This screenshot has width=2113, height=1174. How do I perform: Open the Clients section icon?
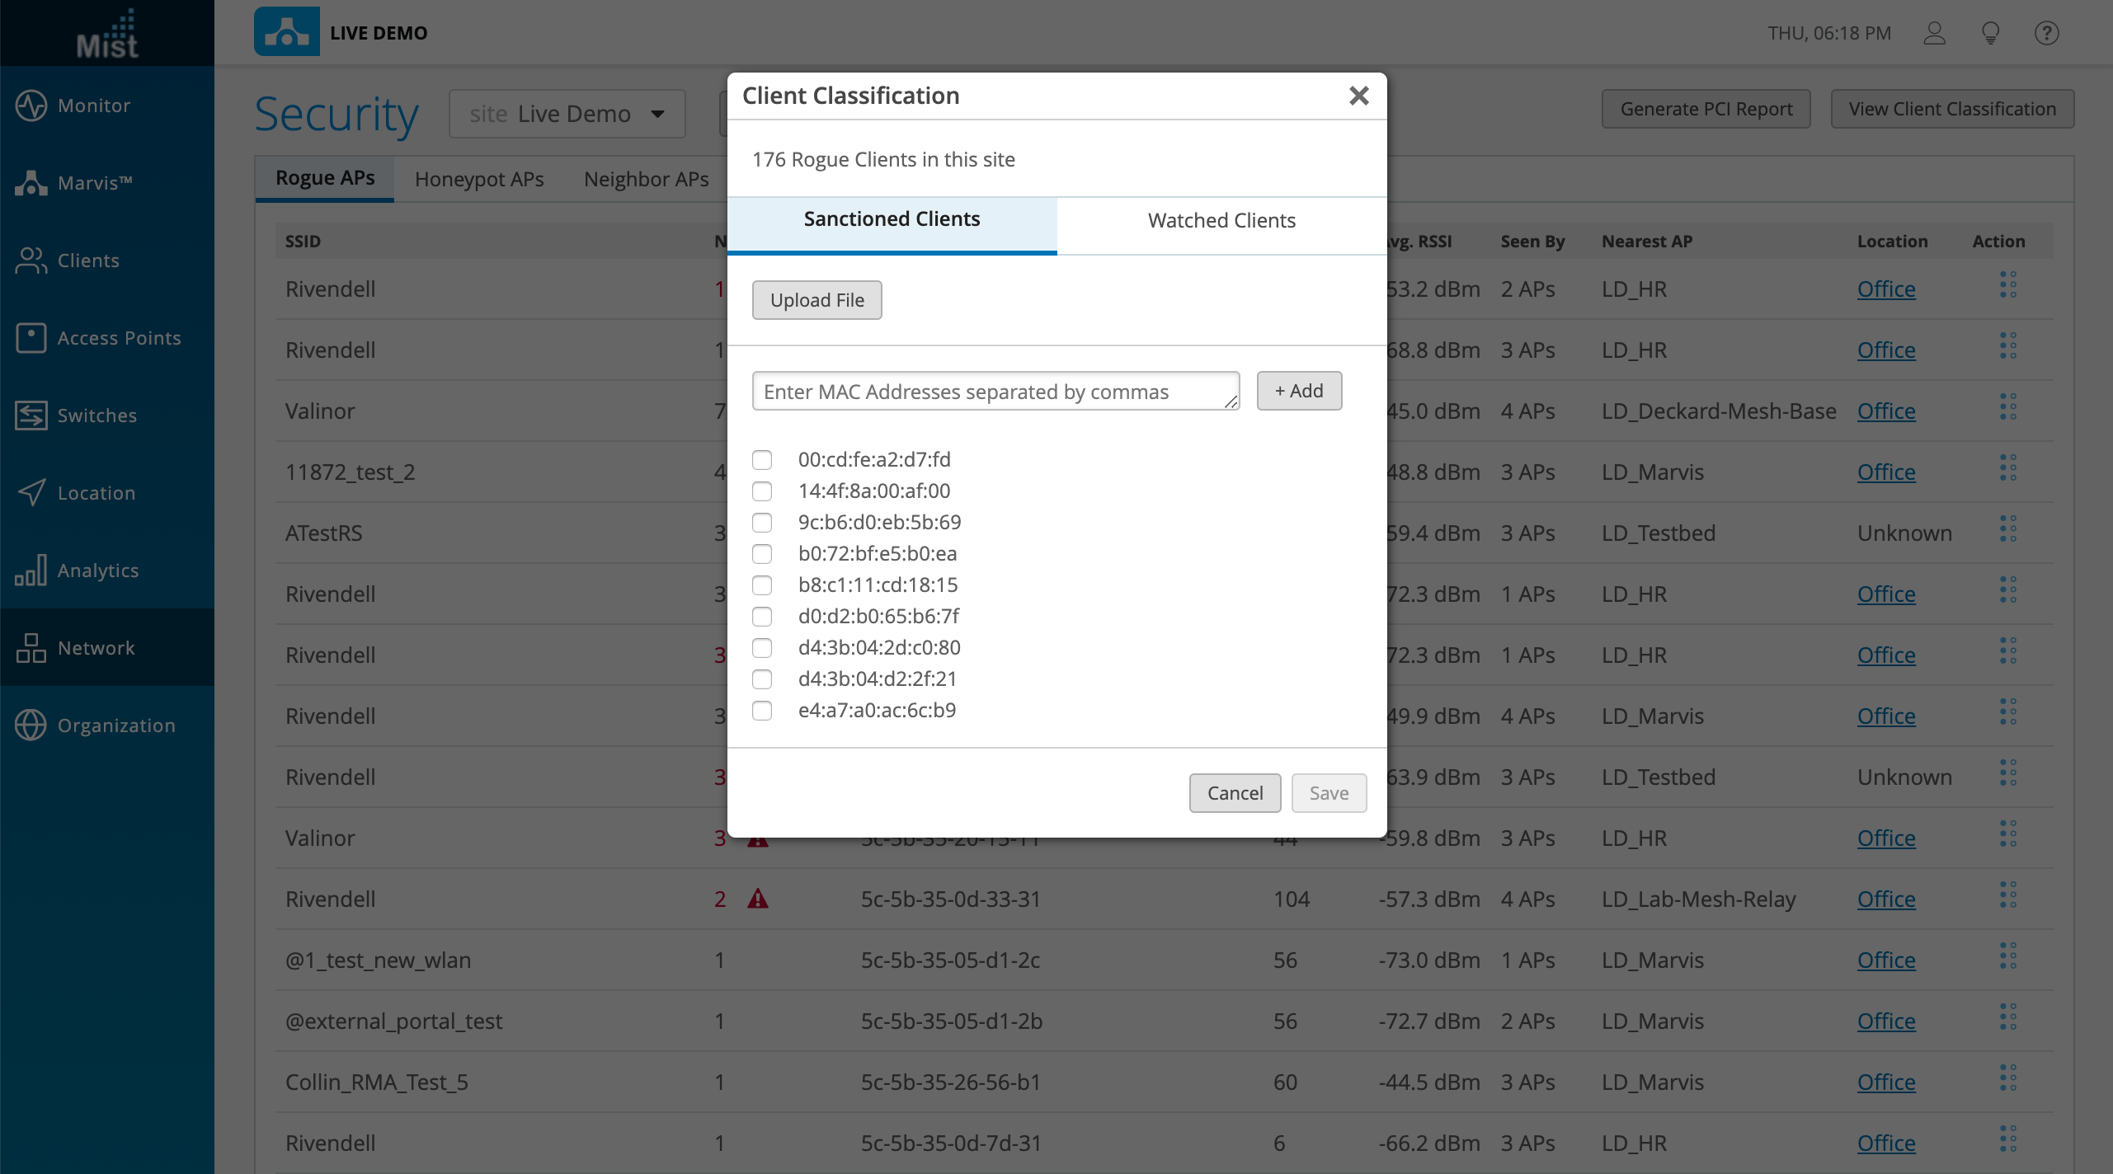31,261
